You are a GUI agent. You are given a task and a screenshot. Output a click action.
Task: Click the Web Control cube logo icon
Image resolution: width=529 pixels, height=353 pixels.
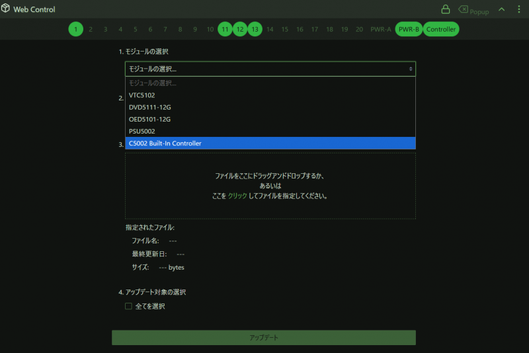coord(7,10)
